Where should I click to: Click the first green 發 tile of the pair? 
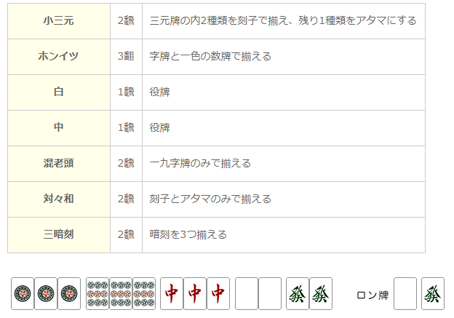[x=298, y=294]
